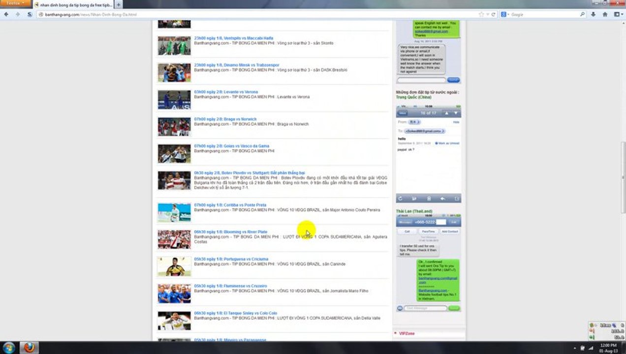
Task: Click thumbnail for Braga vs Norwich
Action: (174, 126)
